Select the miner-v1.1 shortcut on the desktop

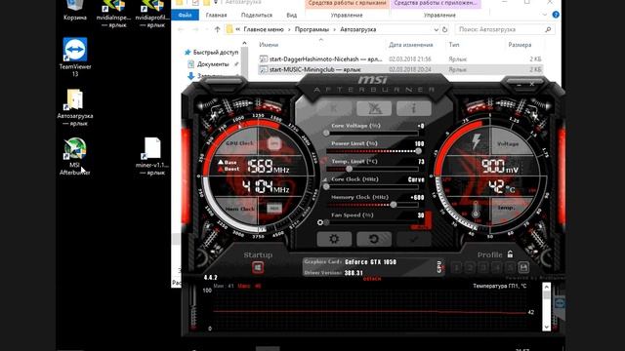(x=152, y=156)
